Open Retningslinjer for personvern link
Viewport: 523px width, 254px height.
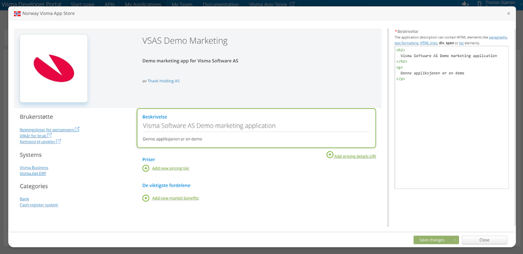tap(47, 129)
